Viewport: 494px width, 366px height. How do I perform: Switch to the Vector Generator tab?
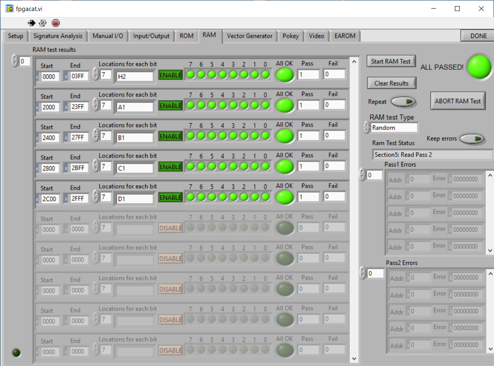249,36
